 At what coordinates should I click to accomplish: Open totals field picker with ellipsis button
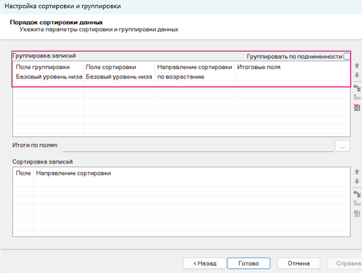pyautogui.click(x=342, y=146)
